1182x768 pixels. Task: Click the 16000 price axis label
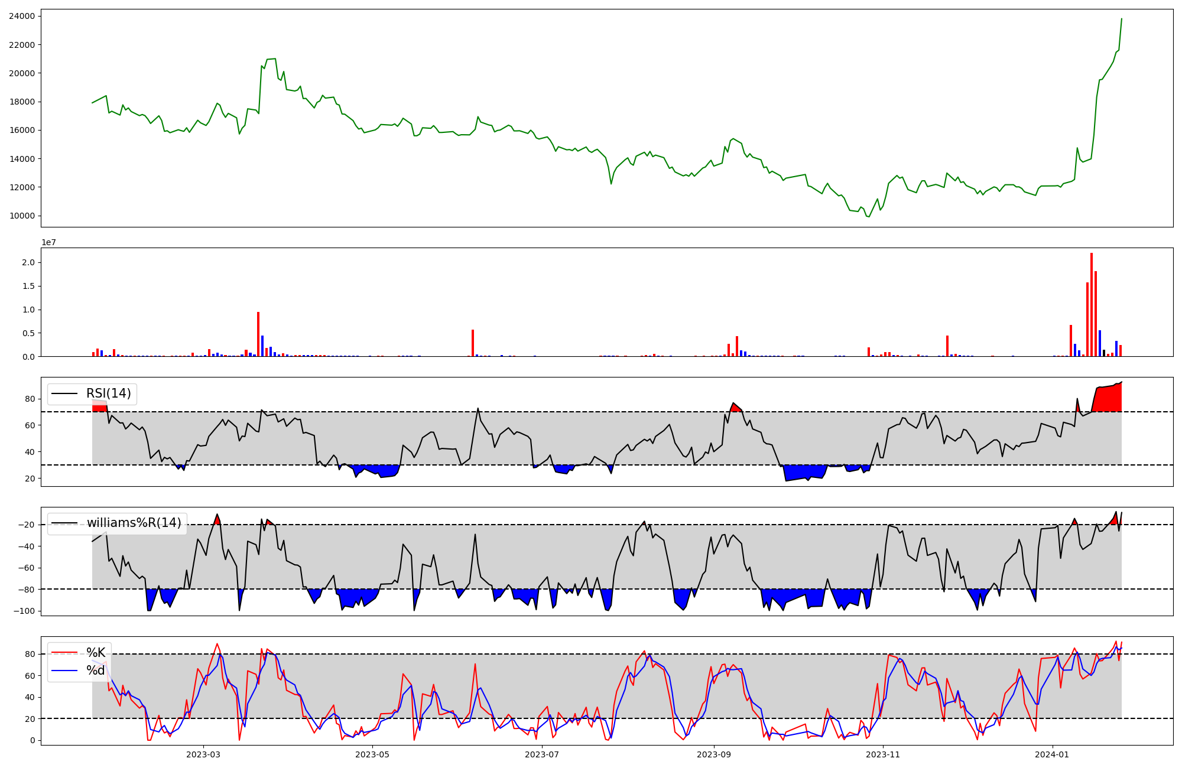[22, 130]
